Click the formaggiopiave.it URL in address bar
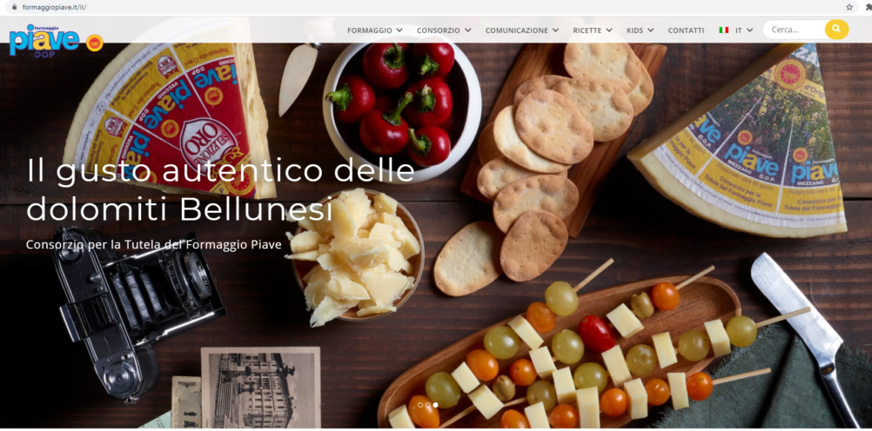The height and width of the screenshot is (431, 872). pyautogui.click(x=54, y=7)
